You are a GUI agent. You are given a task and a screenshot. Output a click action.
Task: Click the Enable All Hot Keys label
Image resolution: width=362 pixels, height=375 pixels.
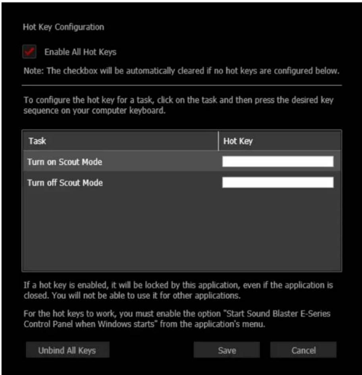[x=81, y=52]
